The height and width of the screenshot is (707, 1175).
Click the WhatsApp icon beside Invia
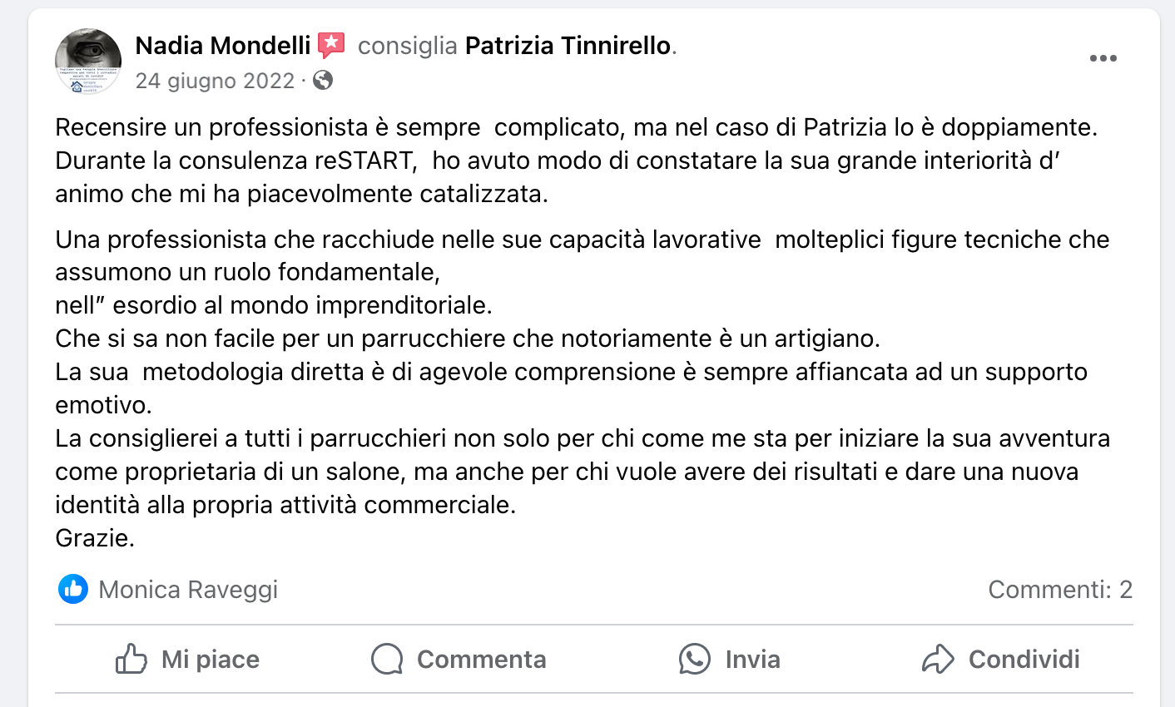coord(695,660)
